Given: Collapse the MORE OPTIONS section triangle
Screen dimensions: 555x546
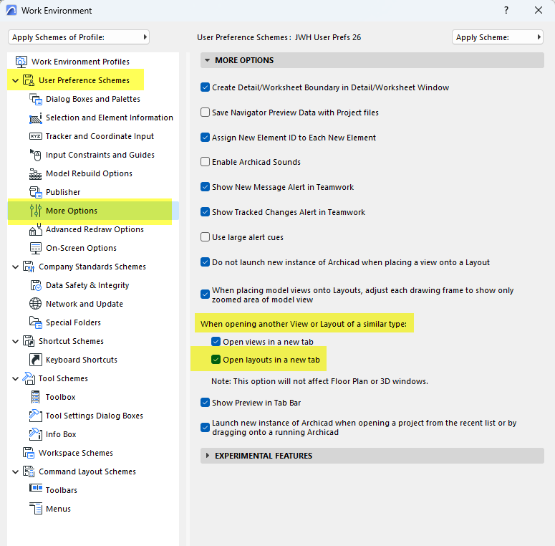Looking at the screenshot, I should (x=208, y=60).
